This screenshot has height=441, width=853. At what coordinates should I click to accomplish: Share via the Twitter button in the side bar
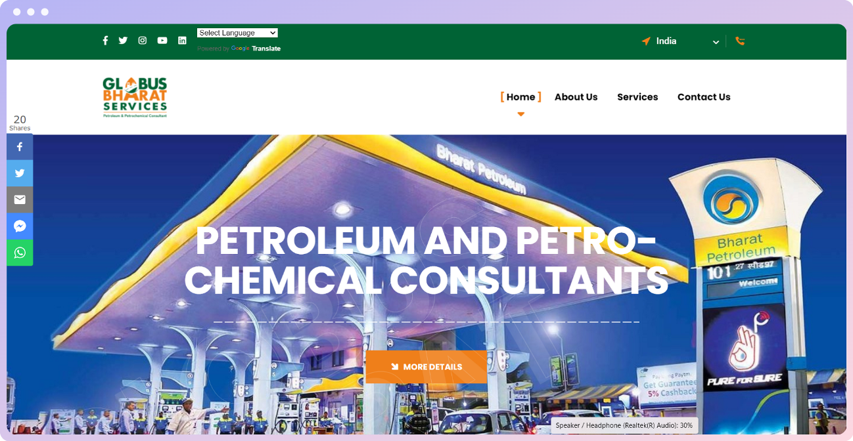click(x=20, y=173)
